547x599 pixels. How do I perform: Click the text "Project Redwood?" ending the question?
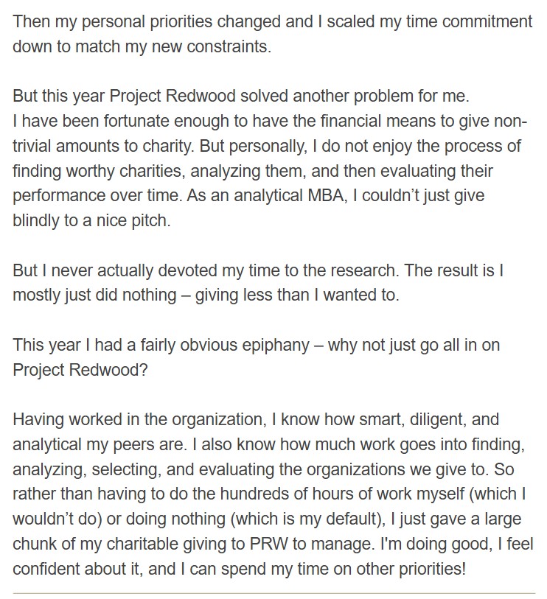[x=80, y=370]
